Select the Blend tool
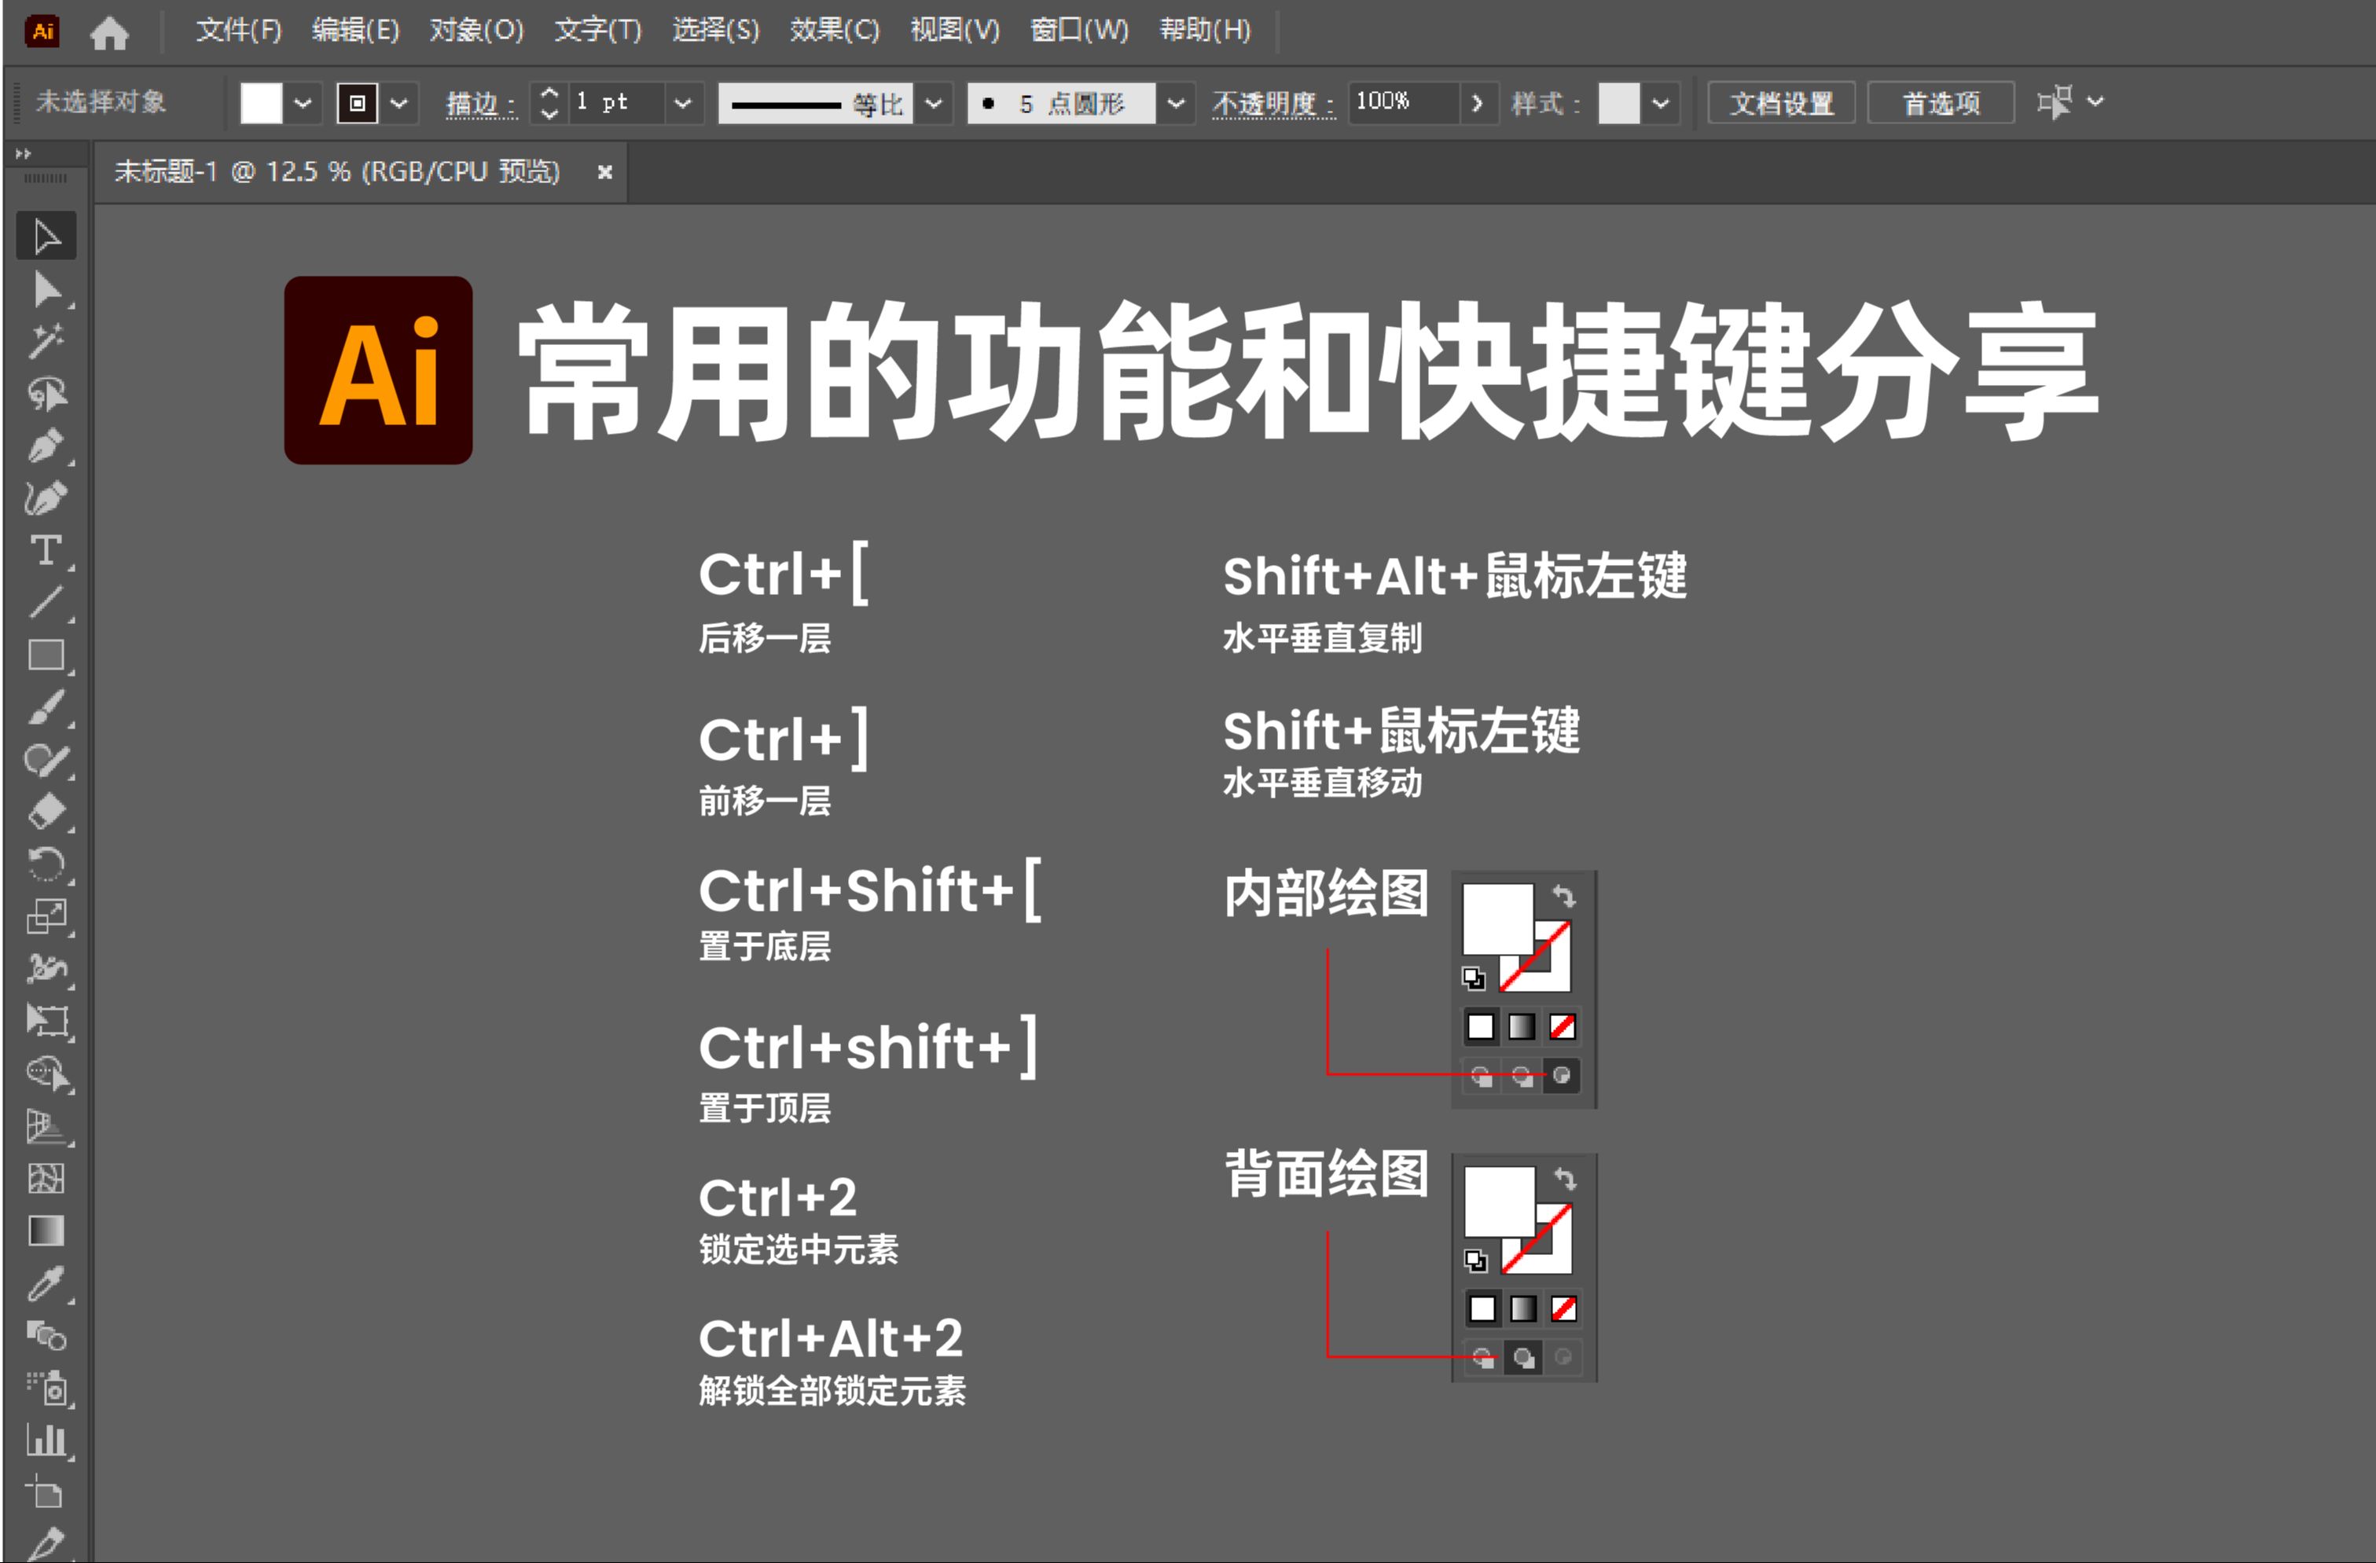The image size is (2376, 1563). tap(46, 1335)
